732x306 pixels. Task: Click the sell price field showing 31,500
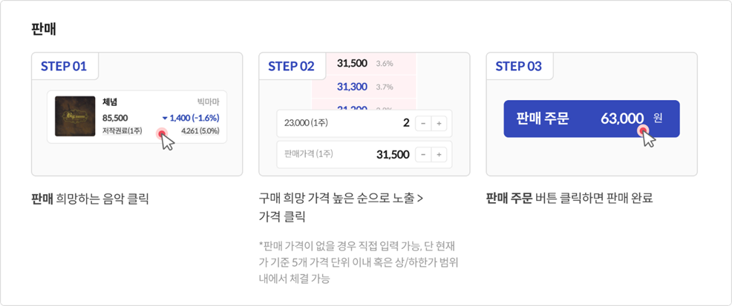coord(393,154)
